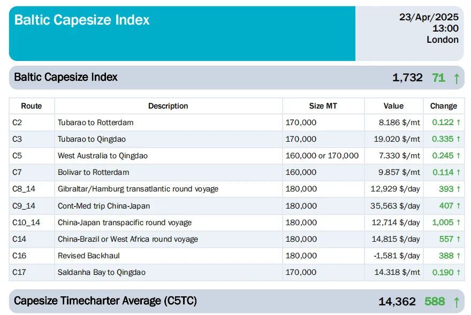This screenshot has height=315, width=471.
Task: Click the up arrow next to 0.245
Action: pos(458,156)
